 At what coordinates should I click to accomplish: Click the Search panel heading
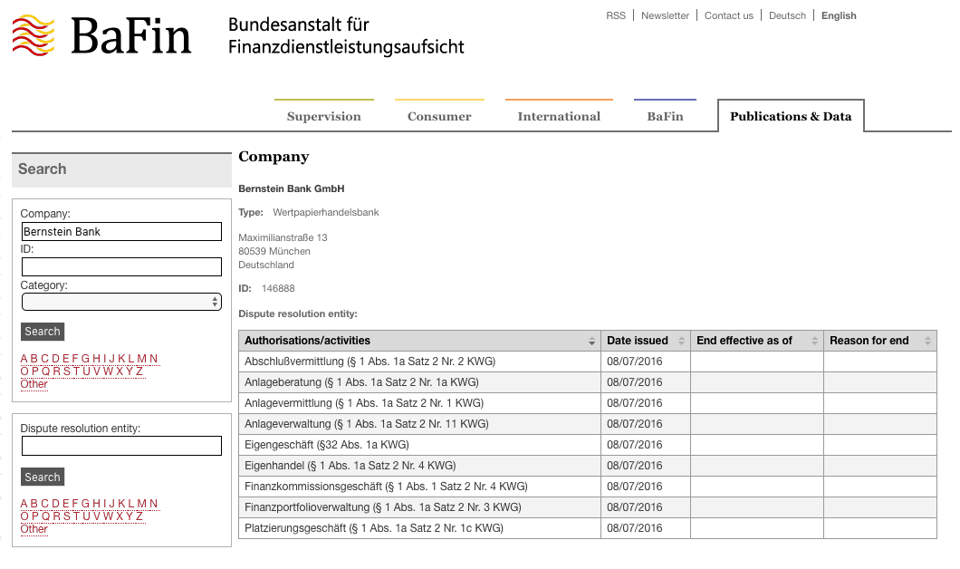point(43,169)
